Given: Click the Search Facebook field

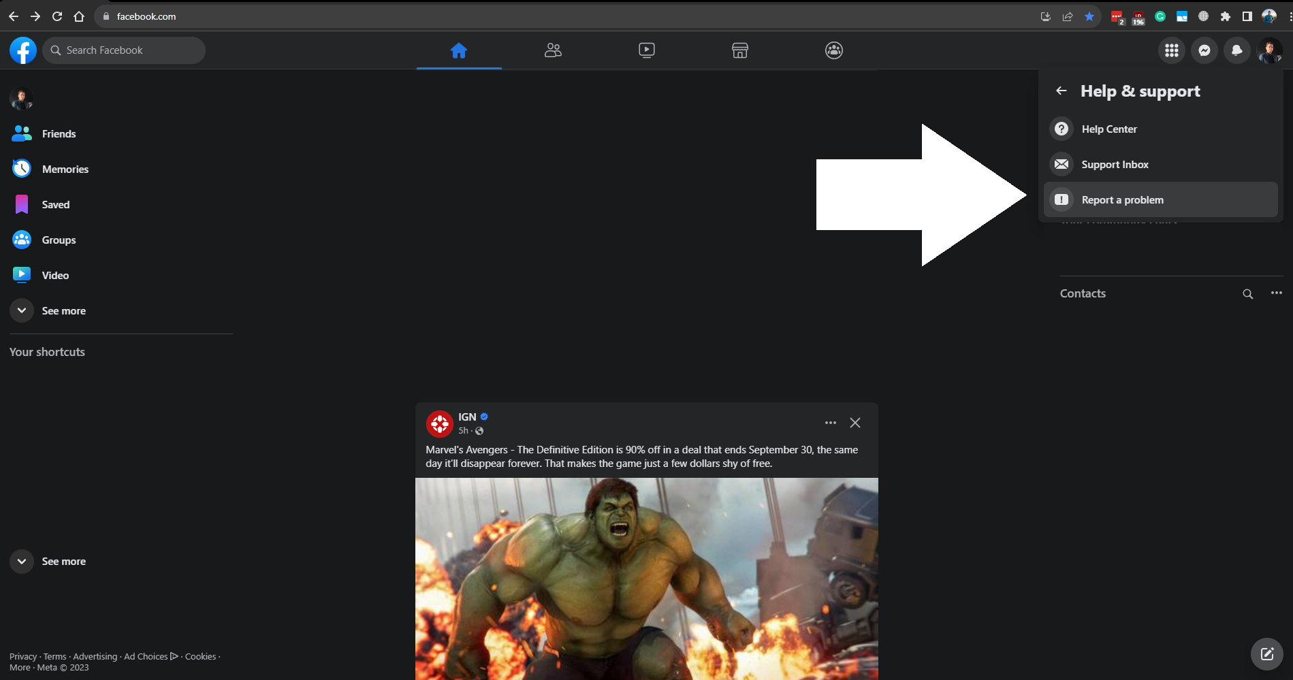Looking at the screenshot, I should click(124, 50).
